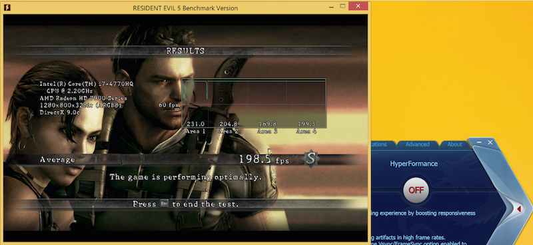This screenshot has width=533, height=245.
Task: Switch to the About tab
Action: click(x=454, y=144)
